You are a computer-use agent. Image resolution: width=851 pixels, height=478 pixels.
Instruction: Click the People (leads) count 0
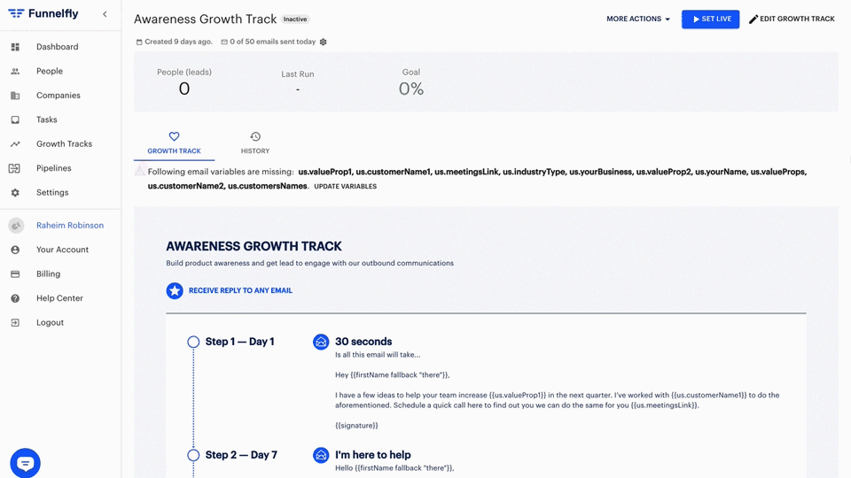click(184, 89)
